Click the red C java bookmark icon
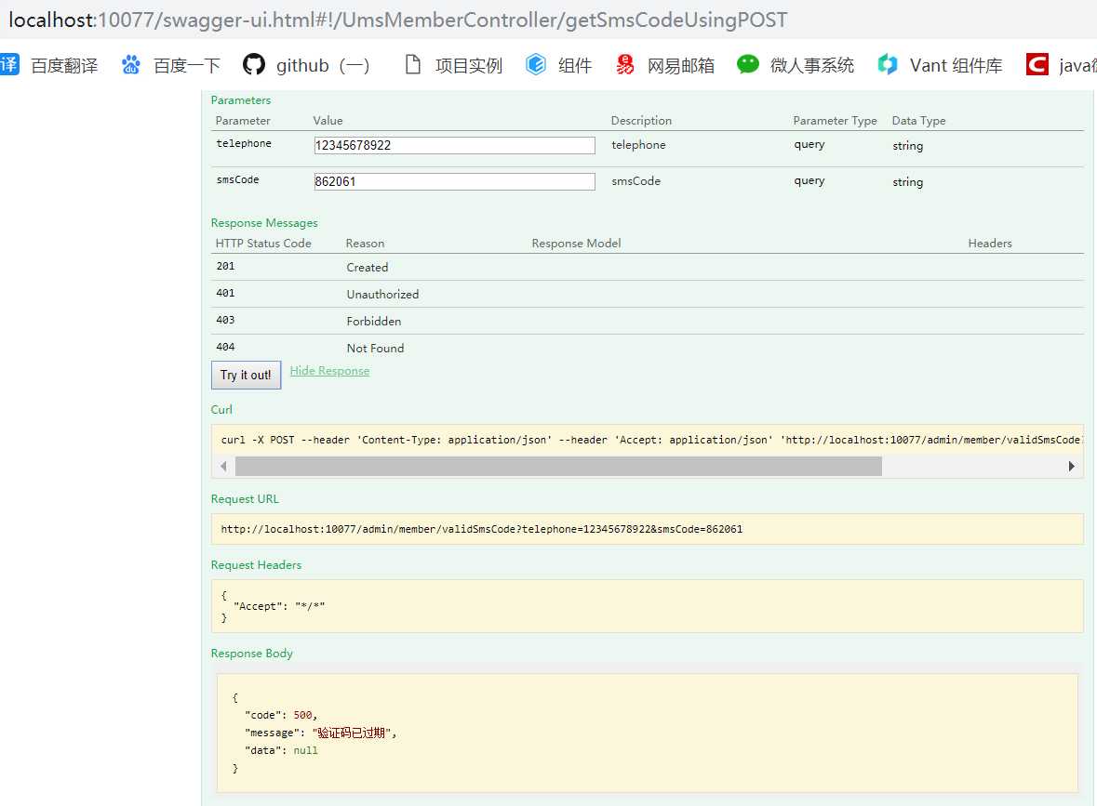 point(1037,64)
